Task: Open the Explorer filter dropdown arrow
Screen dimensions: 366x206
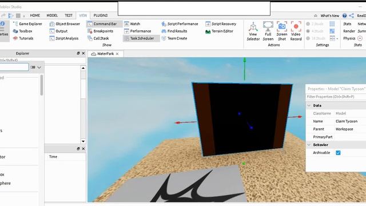Action: click(39, 68)
